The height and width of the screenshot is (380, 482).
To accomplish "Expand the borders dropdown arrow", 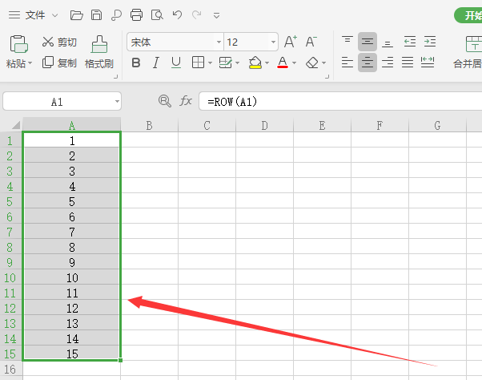I will 210,63.
